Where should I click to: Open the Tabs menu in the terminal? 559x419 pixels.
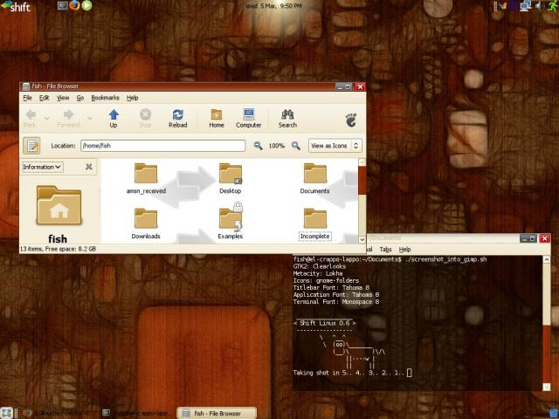[385, 249]
